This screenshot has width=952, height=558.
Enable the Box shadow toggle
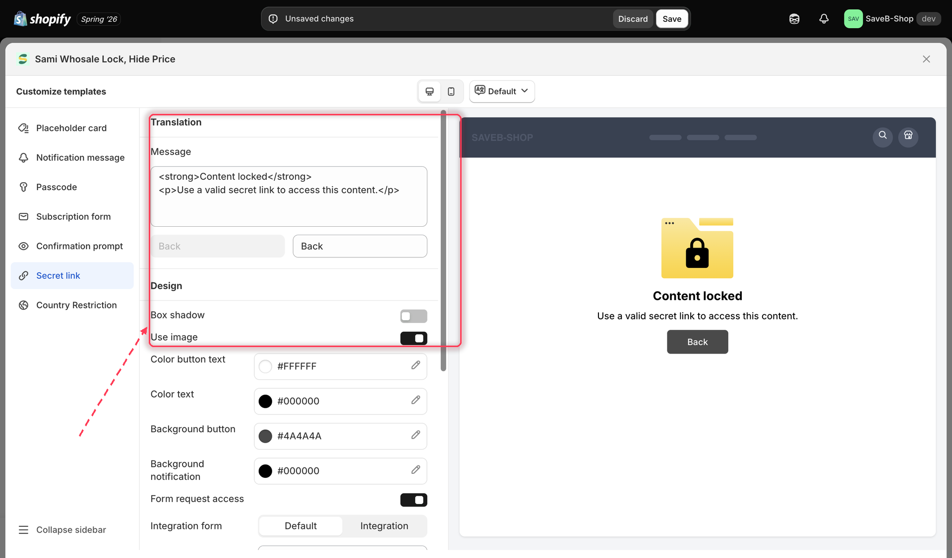click(414, 316)
